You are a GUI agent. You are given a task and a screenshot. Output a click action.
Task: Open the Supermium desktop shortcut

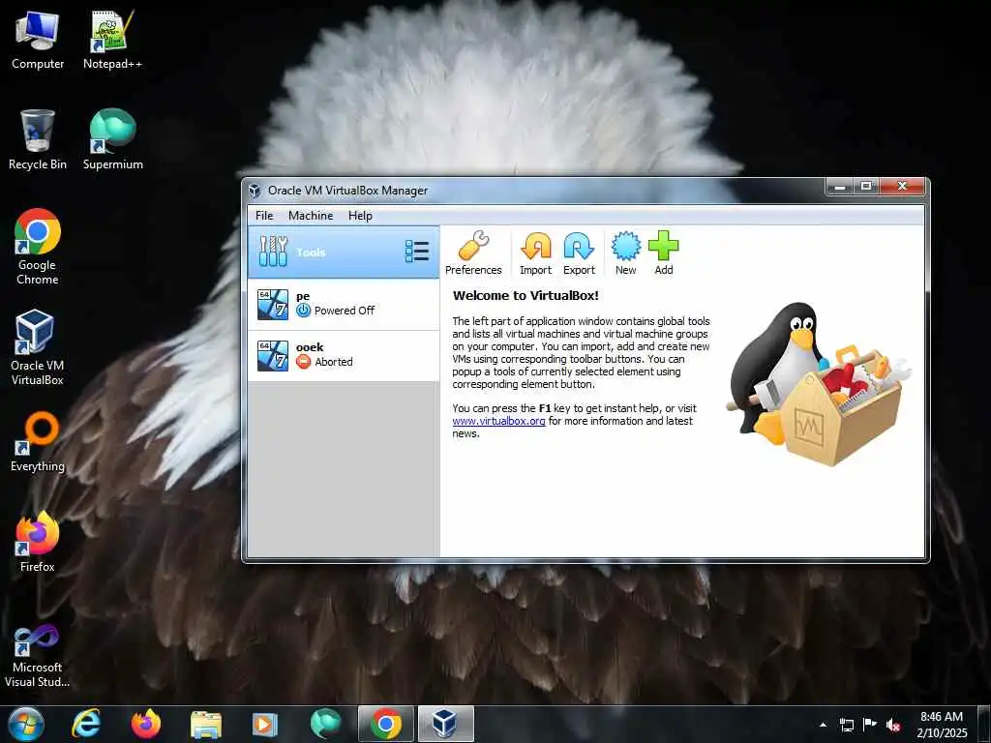click(112, 139)
